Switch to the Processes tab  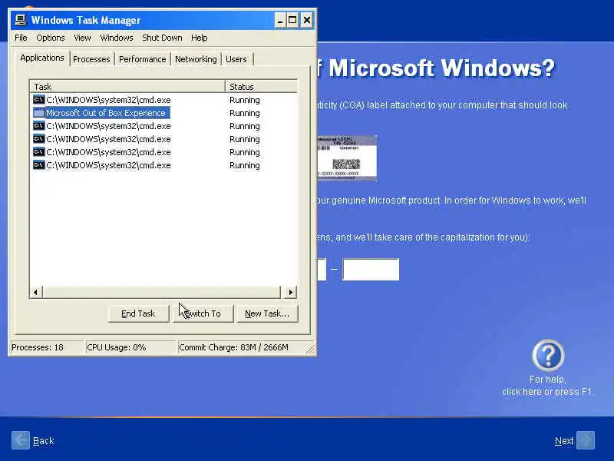(x=91, y=59)
